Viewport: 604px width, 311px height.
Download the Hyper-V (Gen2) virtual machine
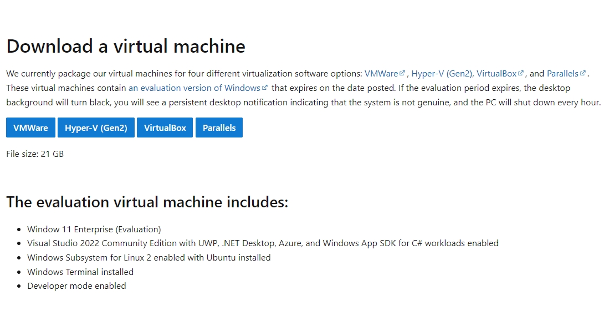(x=96, y=128)
